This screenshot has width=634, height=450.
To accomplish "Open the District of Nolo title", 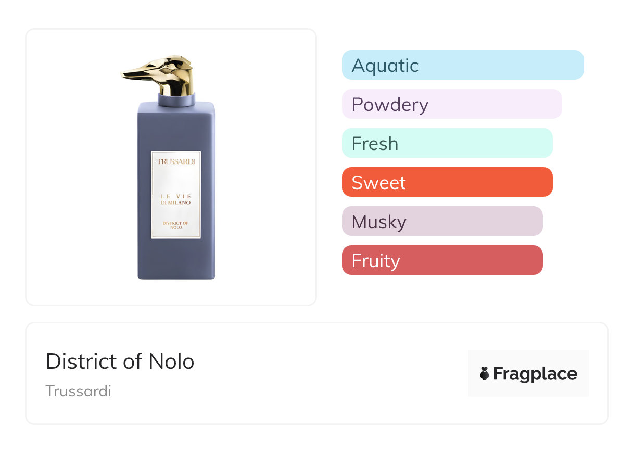I will coord(120,361).
